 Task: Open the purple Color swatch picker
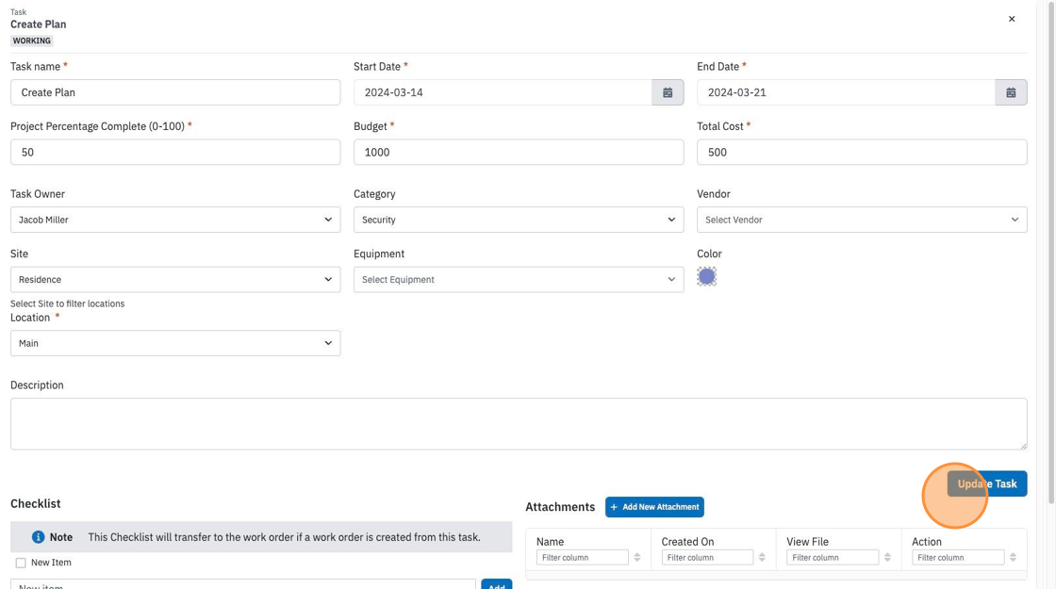(x=706, y=277)
